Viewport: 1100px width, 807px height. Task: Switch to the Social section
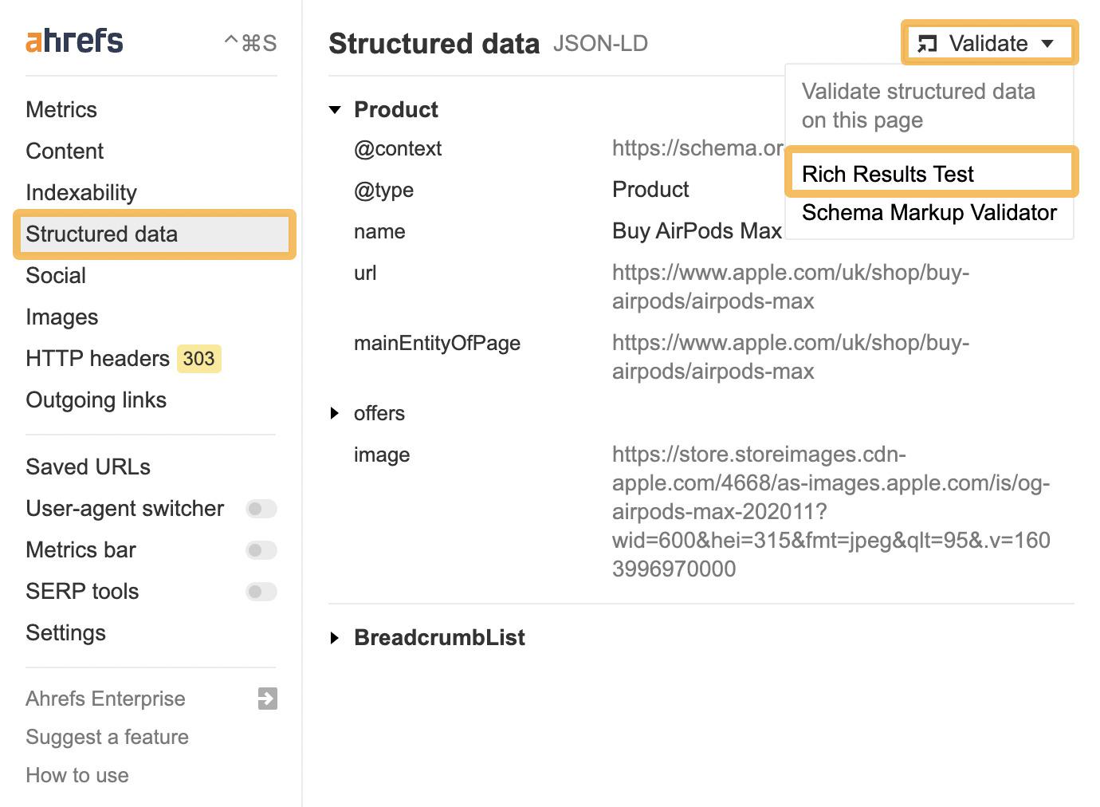tap(56, 275)
